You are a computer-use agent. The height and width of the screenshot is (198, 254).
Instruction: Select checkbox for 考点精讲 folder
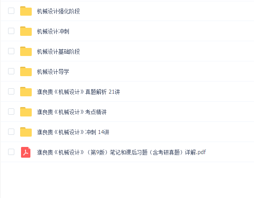pos(11,112)
